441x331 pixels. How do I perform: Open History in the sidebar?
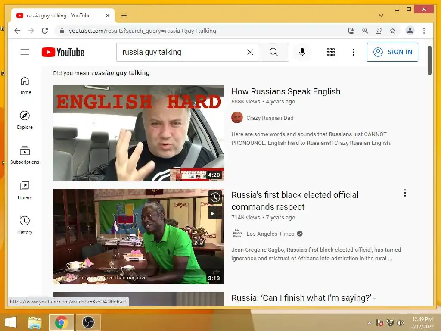tap(25, 225)
